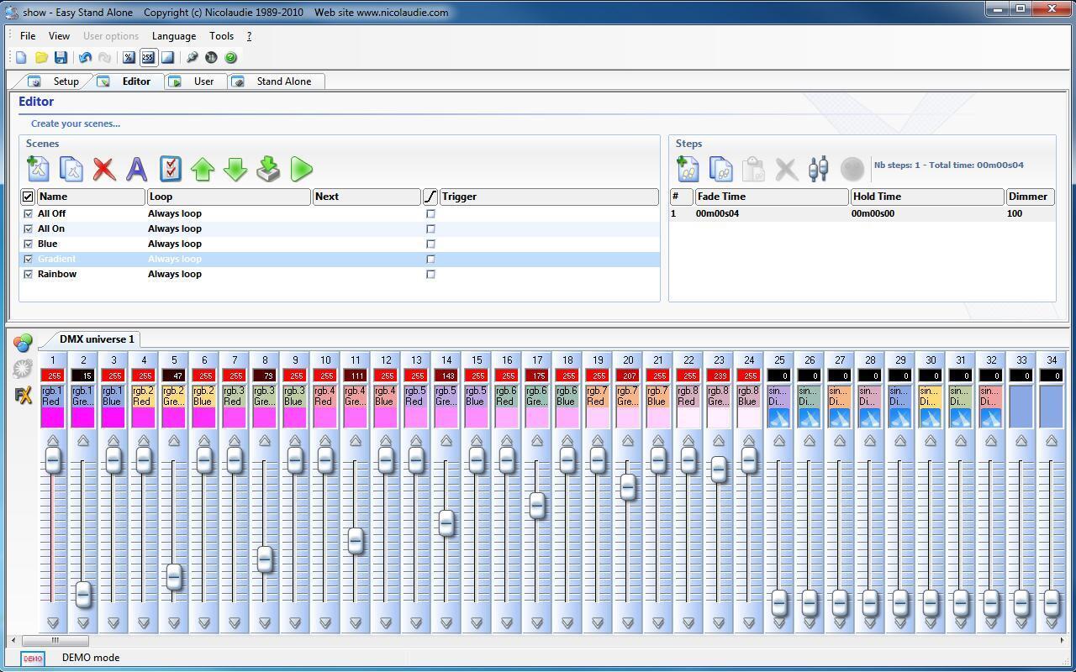Delete the scene with the red X
The width and height of the screenshot is (1076, 672).
tap(104, 169)
